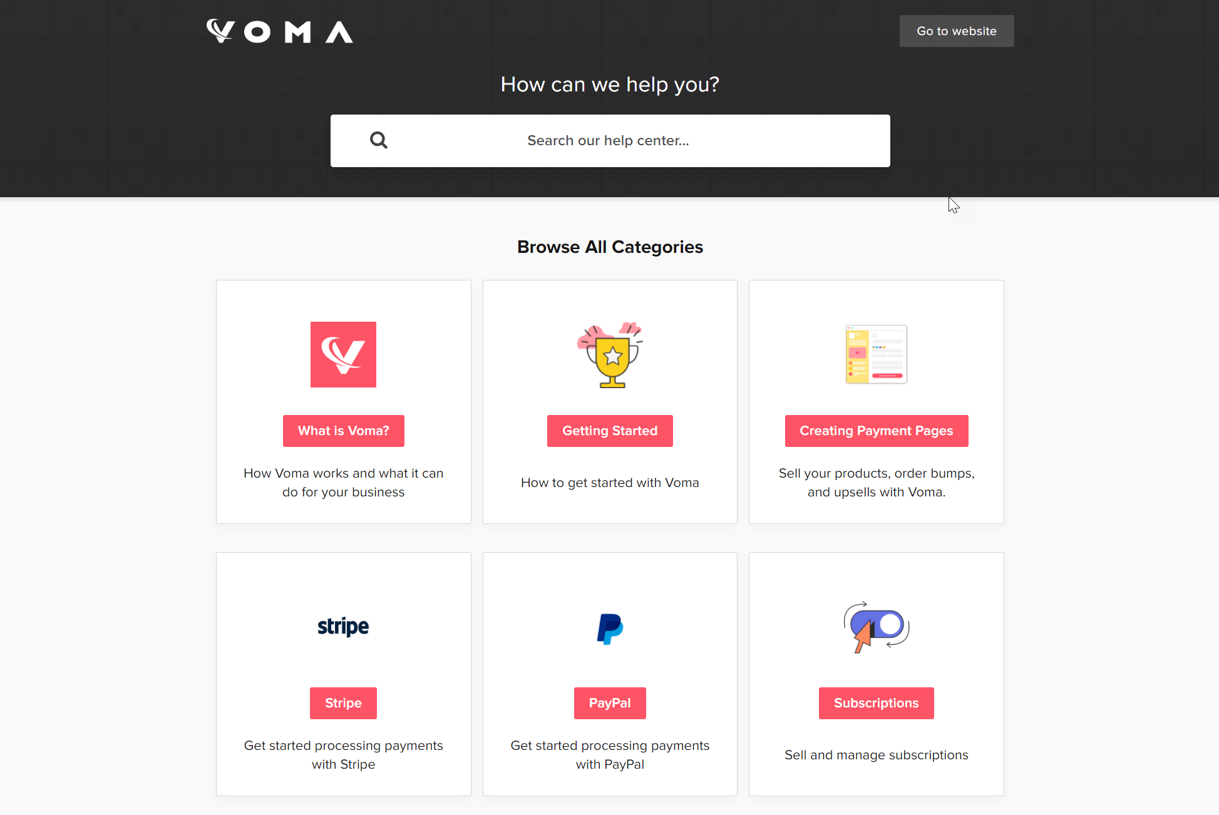Click the Stripe logo

pos(343,627)
